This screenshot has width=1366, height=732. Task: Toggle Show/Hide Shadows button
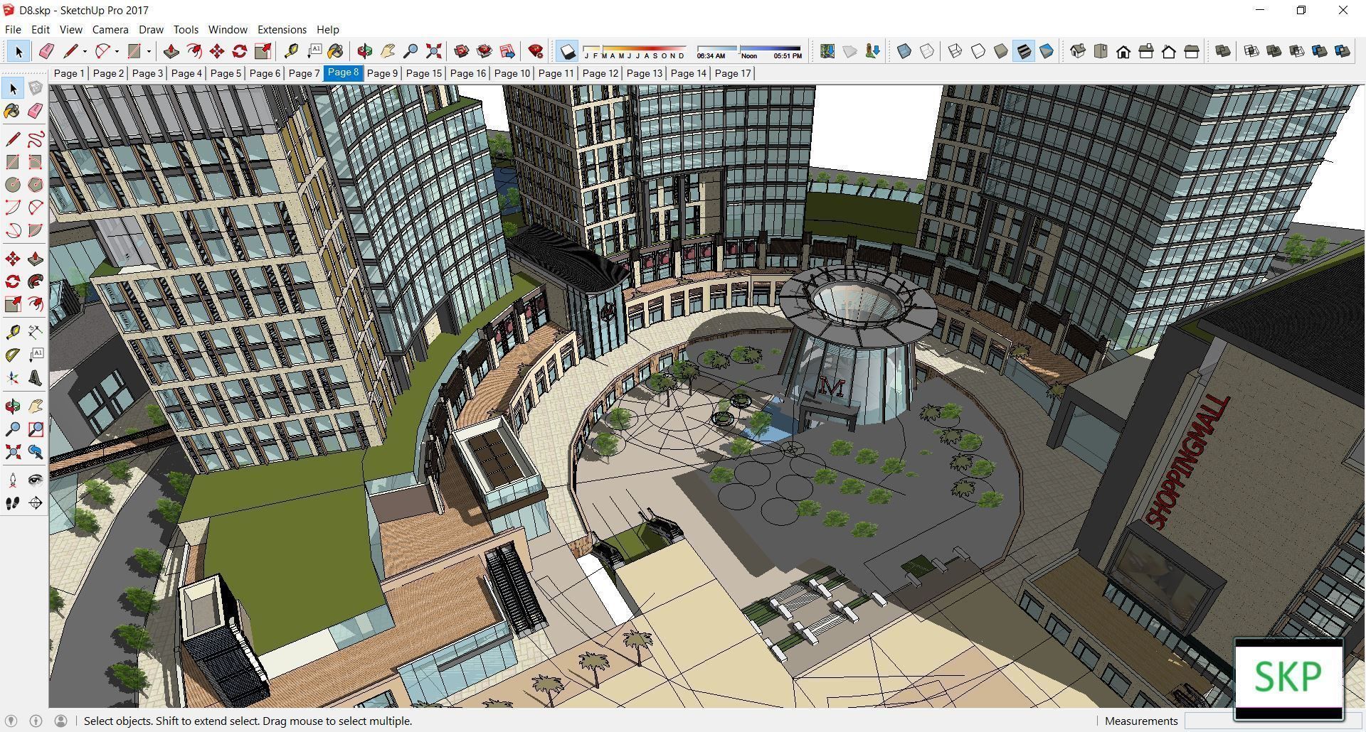click(x=567, y=51)
